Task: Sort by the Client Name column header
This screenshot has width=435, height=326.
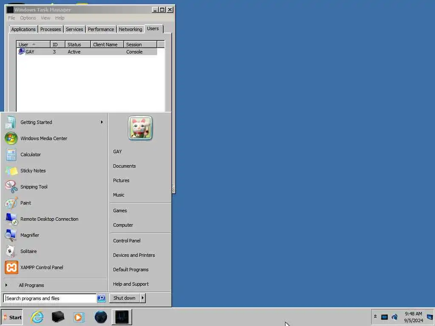Action: [x=107, y=44]
